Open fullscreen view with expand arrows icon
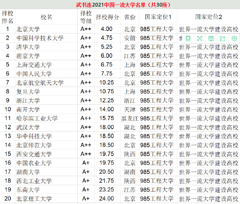The width and height of the screenshot is (240, 204). point(200,39)
